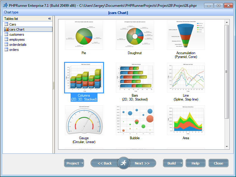The width and height of the screenshot is (236, 177).
Task: Click the Gauge (Circular, Linear) label
Action: pyautogui.click(x=84, y=140)
